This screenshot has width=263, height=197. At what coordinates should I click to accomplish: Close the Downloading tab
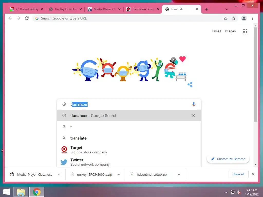click(x=42, y=9)
